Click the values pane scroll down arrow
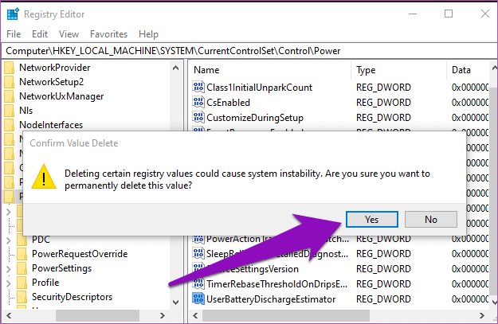498x324 pixels. (494, 302)
